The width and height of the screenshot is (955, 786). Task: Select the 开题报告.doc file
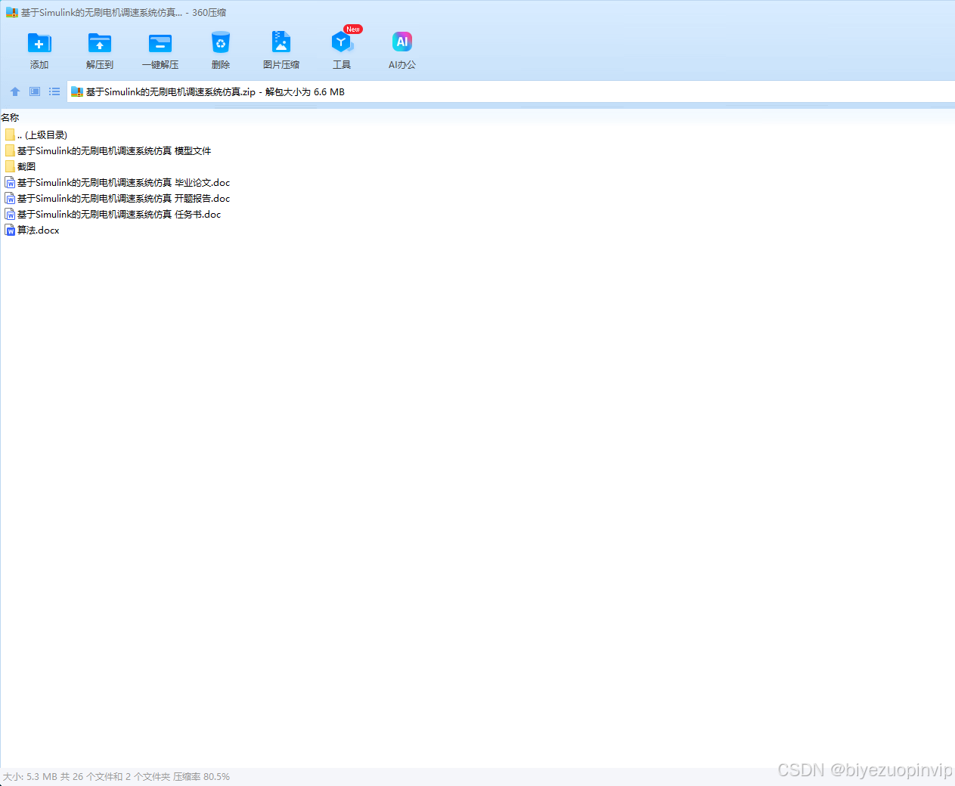(x=117, y=198)
